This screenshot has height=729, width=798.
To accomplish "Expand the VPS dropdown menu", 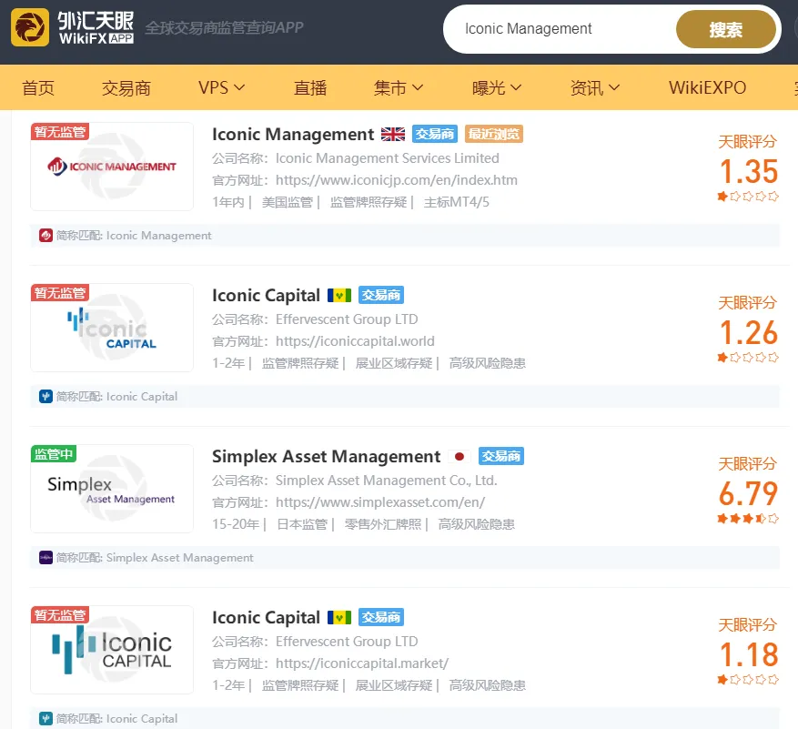I will 221,87.
